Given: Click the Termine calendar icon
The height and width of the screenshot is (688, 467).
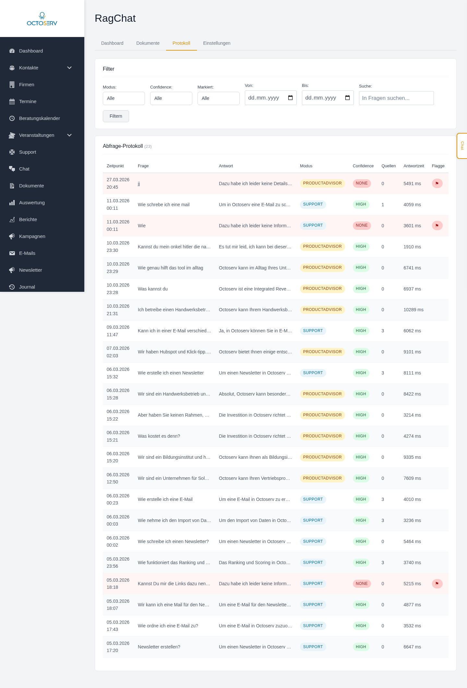Looking at the screenshot, I should pyautogui.click(x=12, y=101).
